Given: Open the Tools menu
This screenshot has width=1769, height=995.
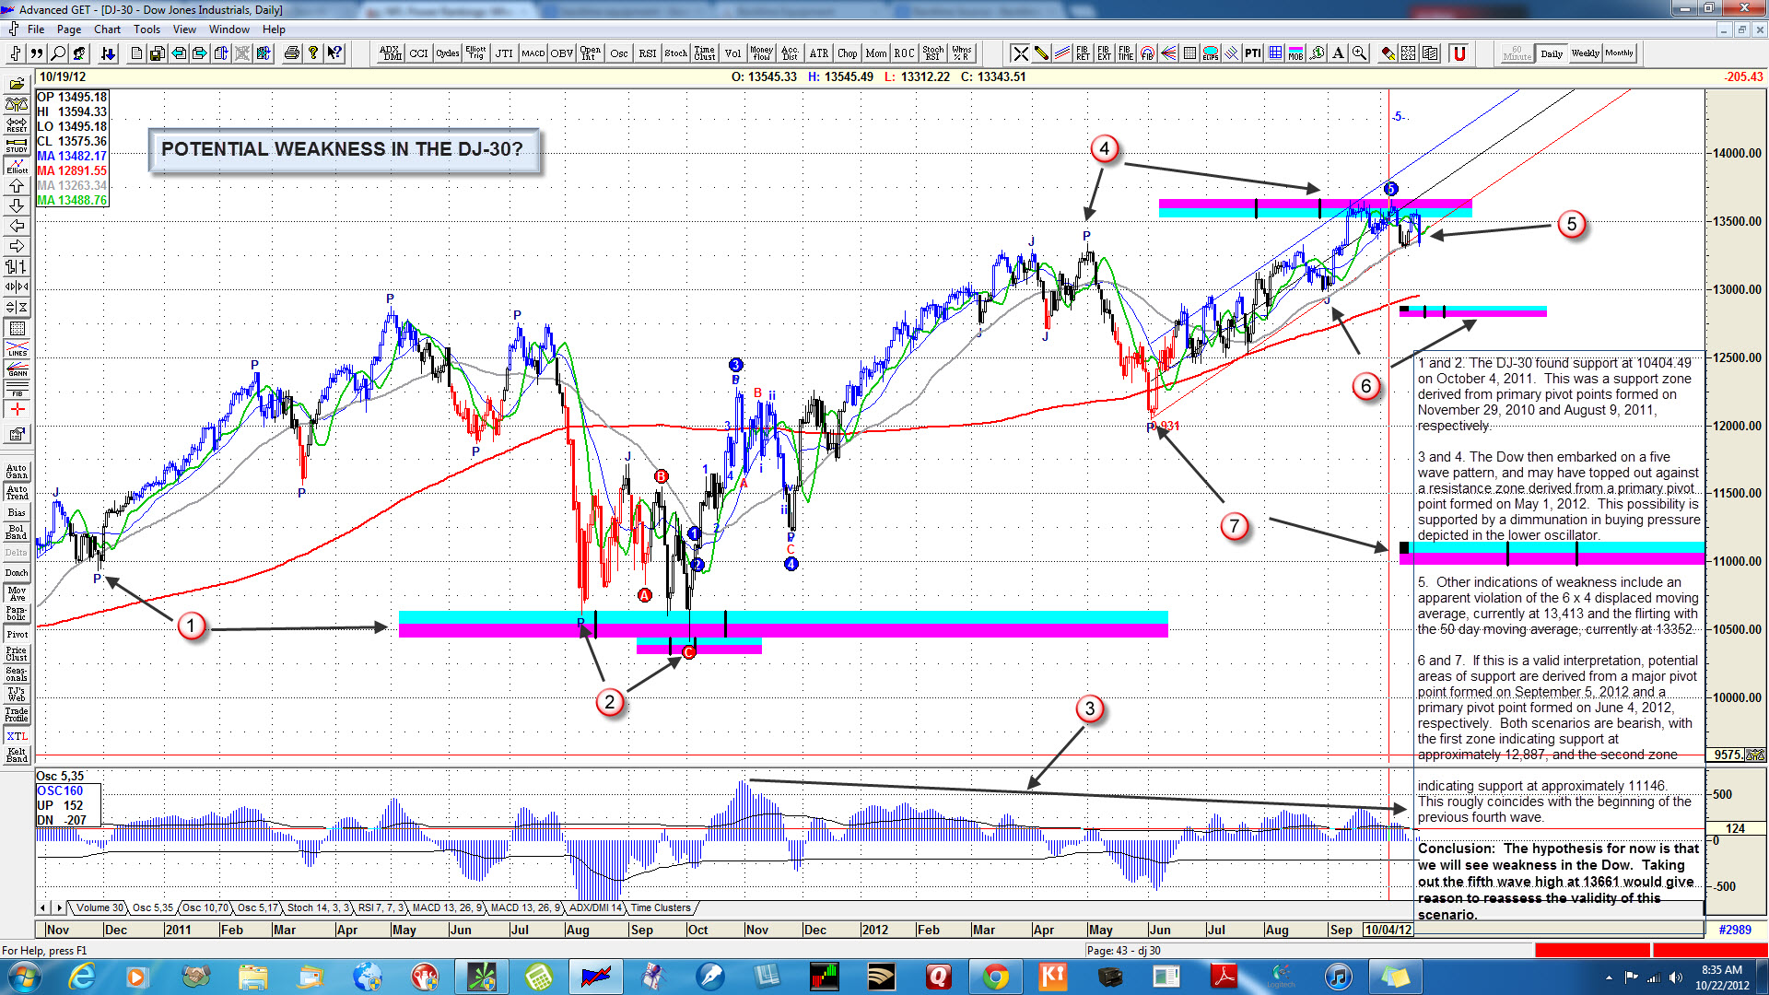Looking at the screenshot, I should tap(146, 29).
